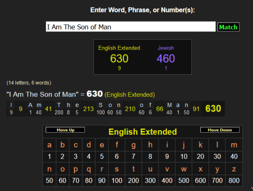Viewport: 253px width, 191px height.
Task: Click the yellow 630 value in the results box
Action: pos(119,58)
